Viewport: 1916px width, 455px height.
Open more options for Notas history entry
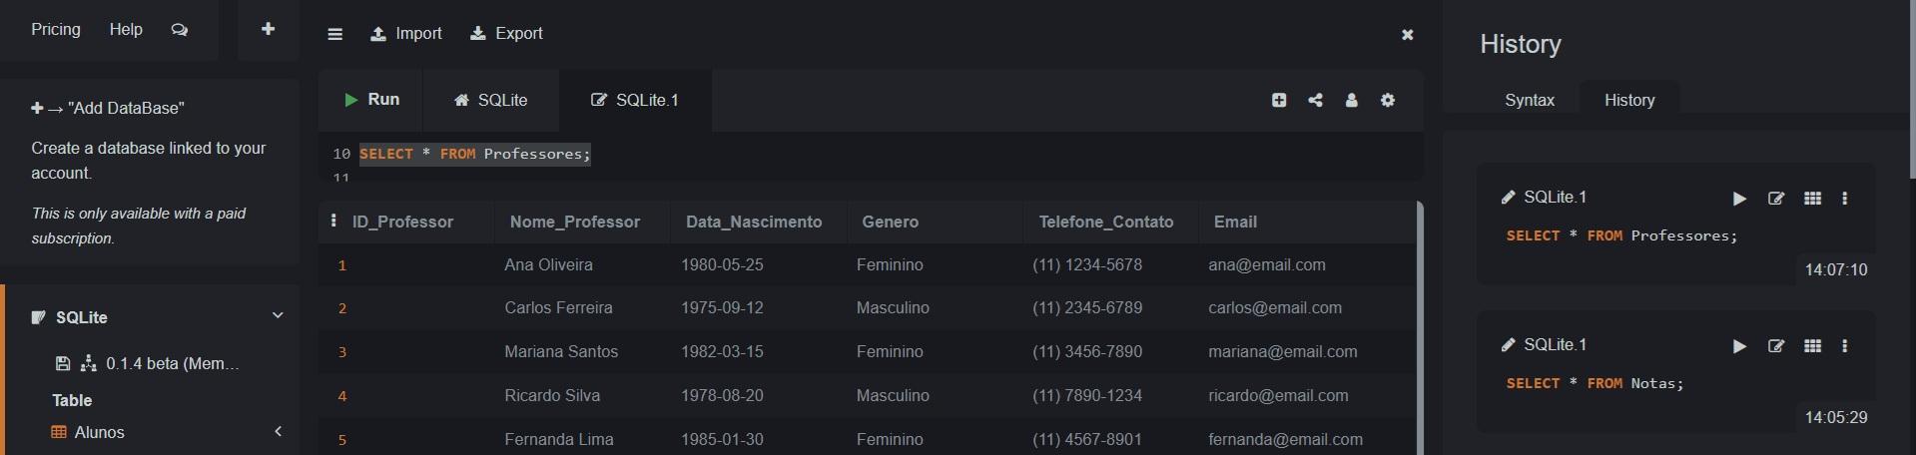(1845, 346)
